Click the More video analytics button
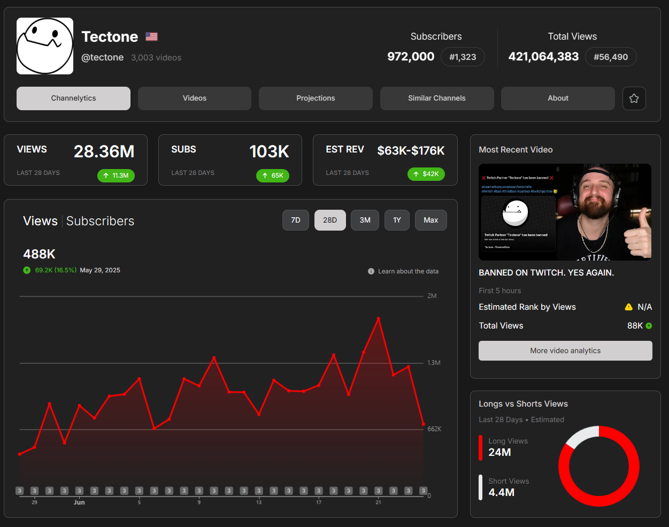Viewport: 669px width, 527px height. tap(565, 351)
